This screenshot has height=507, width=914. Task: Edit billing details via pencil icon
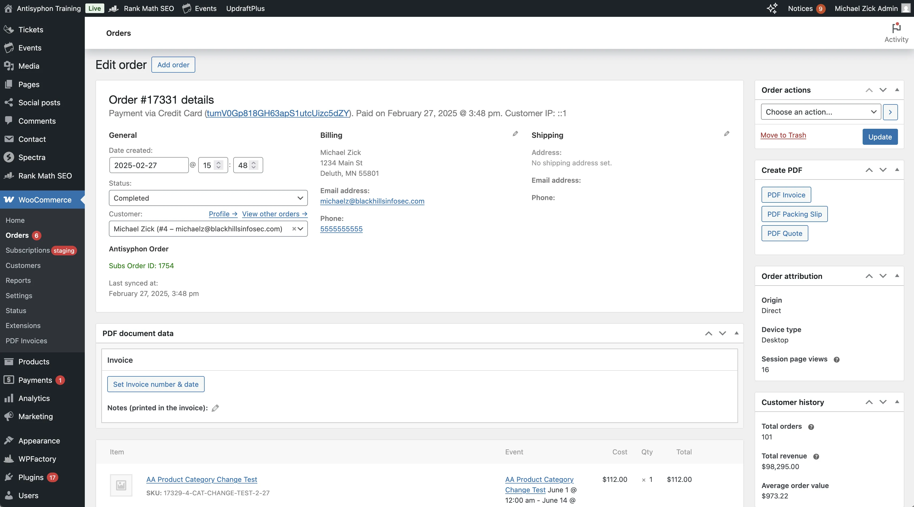(x=515, y=134)
